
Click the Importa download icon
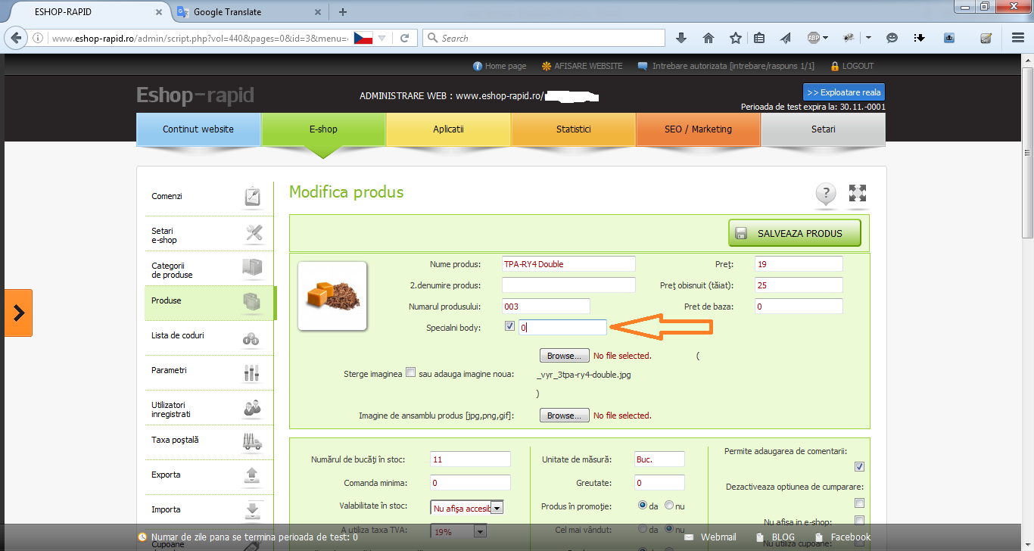click(252, 510)
